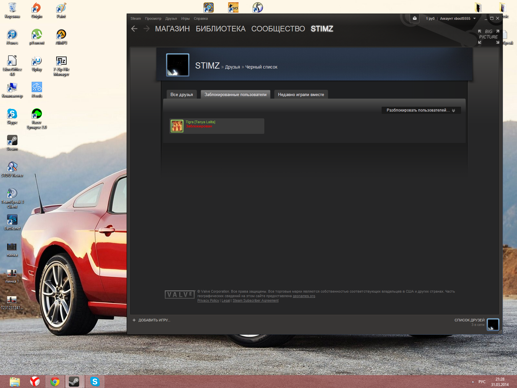Switch to Skype in the taskbar

(x=95, y=382)
